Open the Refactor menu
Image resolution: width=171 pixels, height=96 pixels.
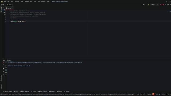pos(27,2)
